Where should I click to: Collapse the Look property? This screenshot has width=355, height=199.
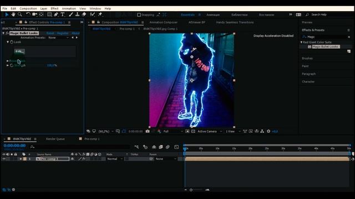(x=8, y=42)
